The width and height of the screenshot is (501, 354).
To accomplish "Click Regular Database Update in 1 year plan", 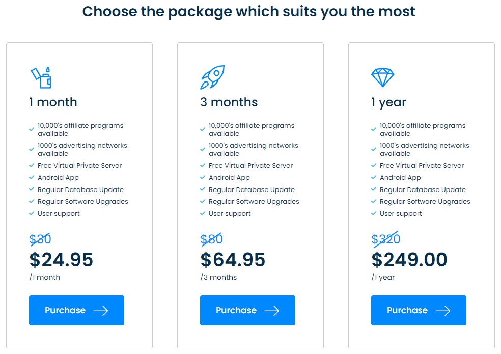I will 423,189.
